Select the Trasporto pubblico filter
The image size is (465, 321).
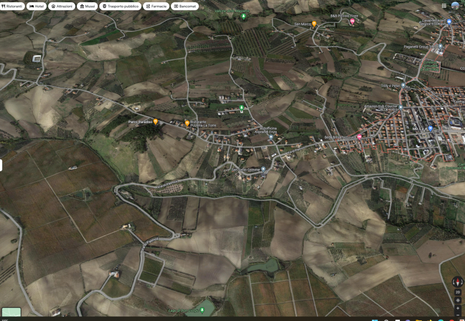coord(120,6)
